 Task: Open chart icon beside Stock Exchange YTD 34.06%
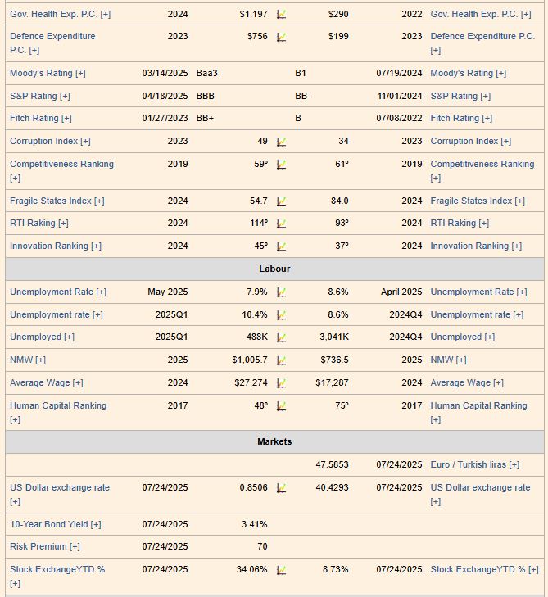point(281,570)
